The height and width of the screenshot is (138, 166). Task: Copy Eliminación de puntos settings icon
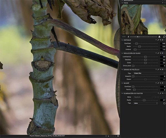click(160, 94)
